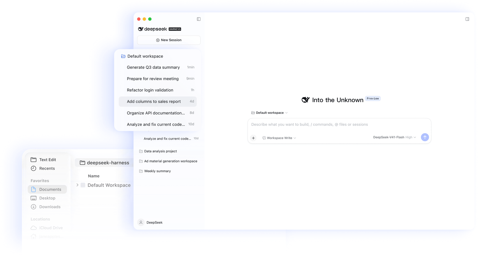Select the "Organize API documentation..." session
478x256 pixels.
pyautogui.click(x=158, y=113)
